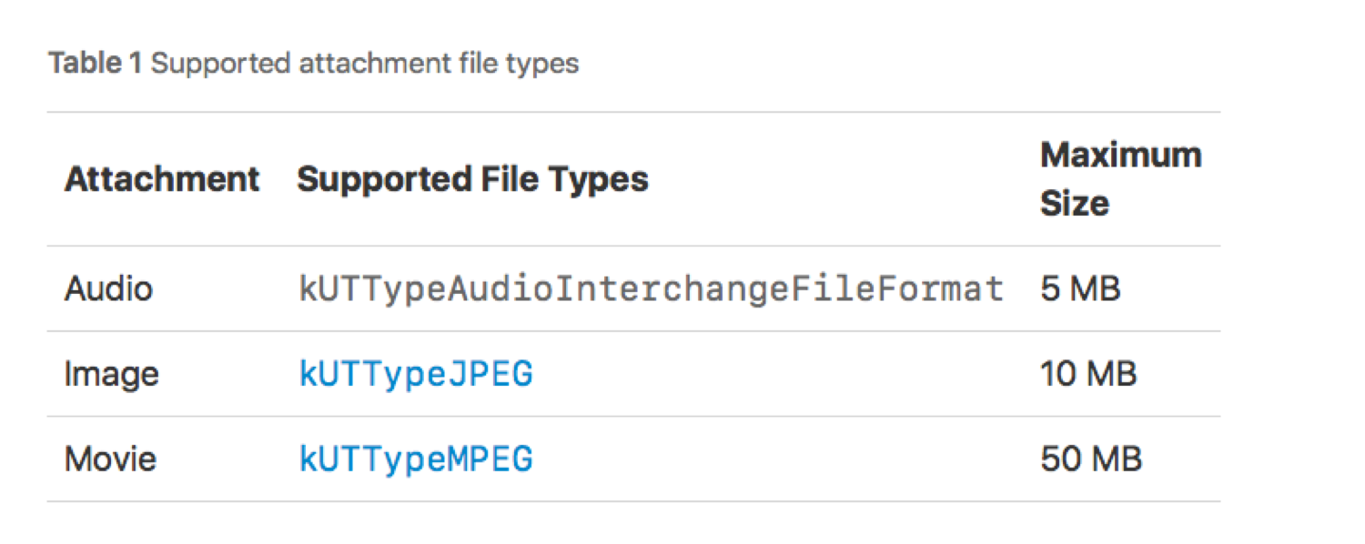Click the Attachment column header
The image size is (1365, 544).
click(162, 179)
